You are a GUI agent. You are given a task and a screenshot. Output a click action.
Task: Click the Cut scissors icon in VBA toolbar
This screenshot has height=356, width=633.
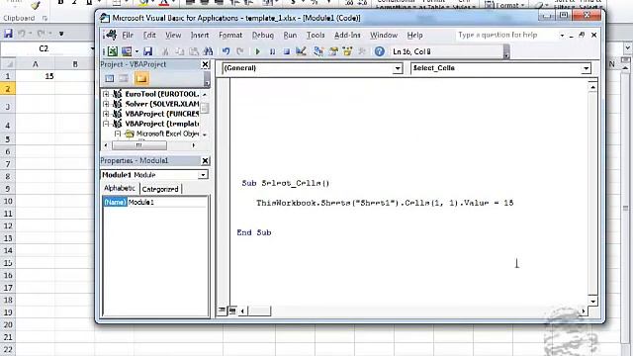pos(165,51)
